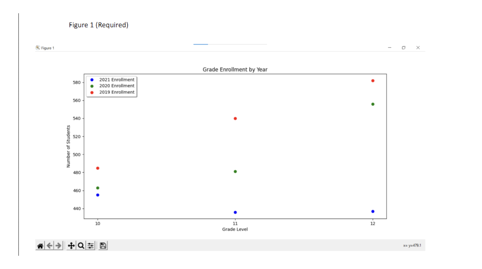Click the y-axis tick label '580'
482x269 pixels.
[76, 83]
